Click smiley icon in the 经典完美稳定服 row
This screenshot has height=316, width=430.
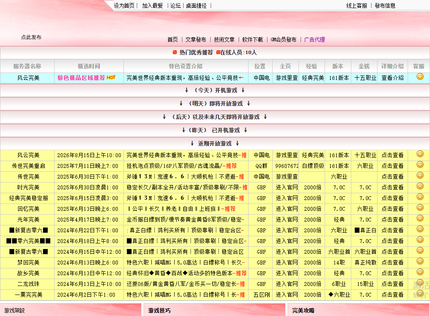(420, 197)
